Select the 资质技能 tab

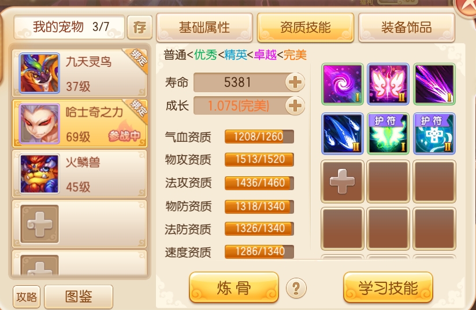click(x=306, y=27)
